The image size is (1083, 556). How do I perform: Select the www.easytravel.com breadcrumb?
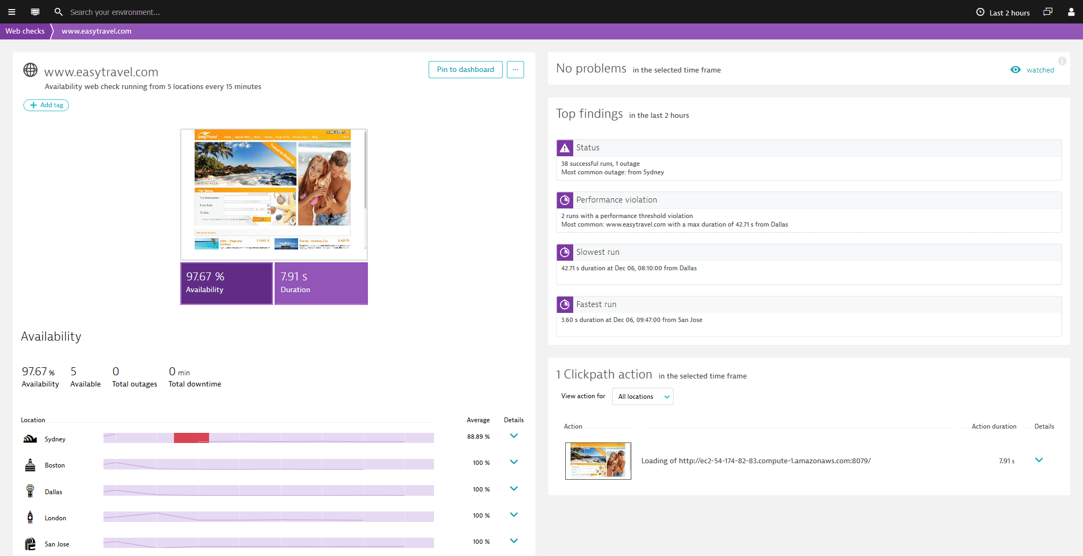point(97,31)
